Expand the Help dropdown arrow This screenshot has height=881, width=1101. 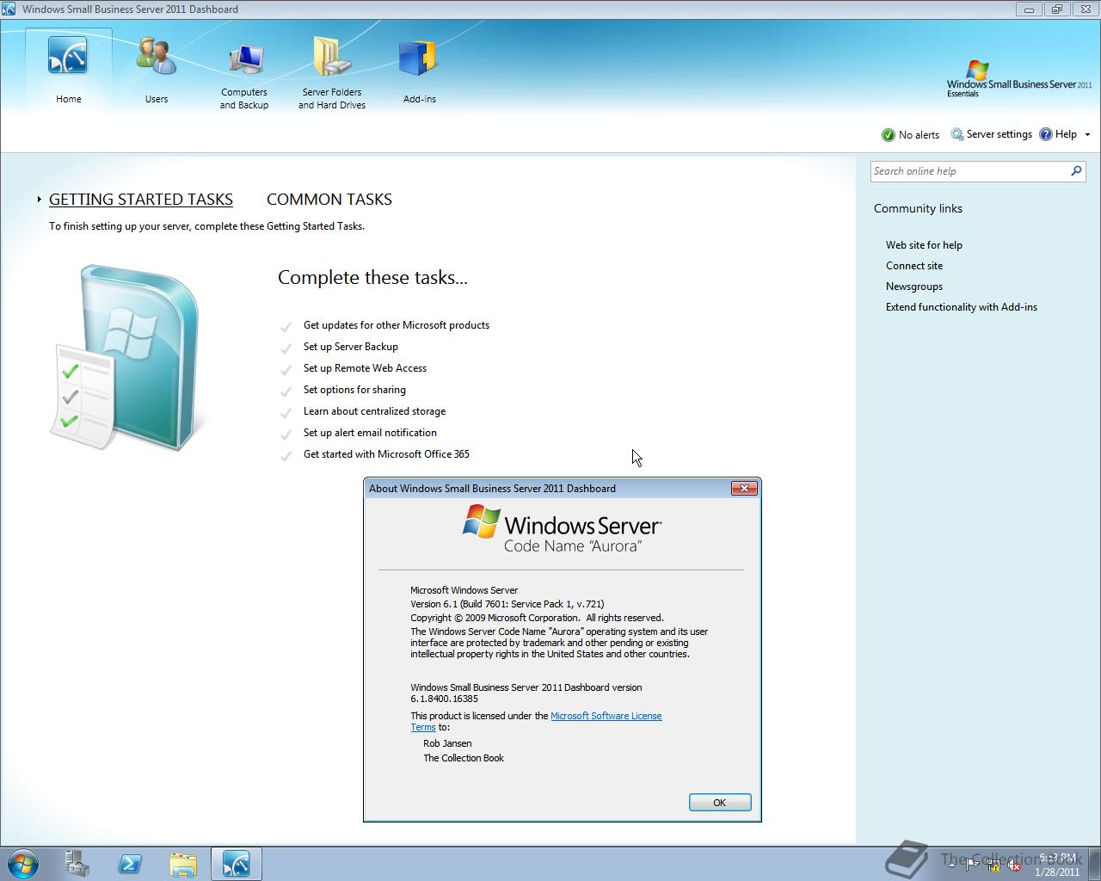point(1087,134)
